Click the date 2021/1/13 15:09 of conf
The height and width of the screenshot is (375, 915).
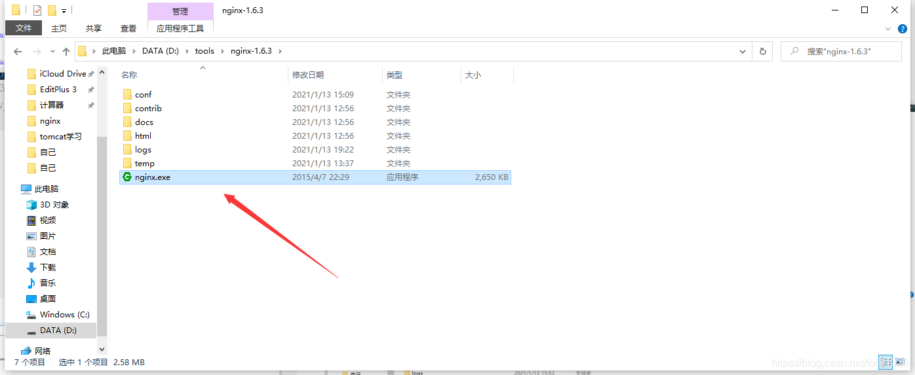coord(323,94)
